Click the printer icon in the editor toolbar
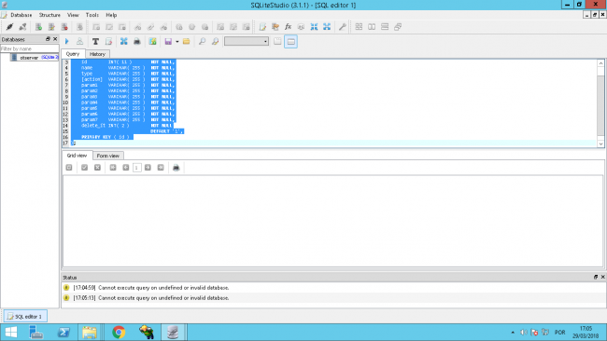 click(137, 41)
